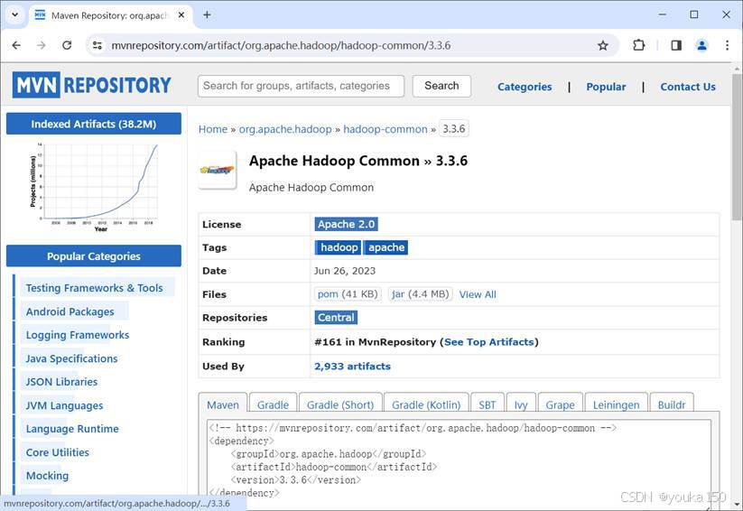
Task: Open the Chrome three-dot menu
Action: tap(727, 45)
